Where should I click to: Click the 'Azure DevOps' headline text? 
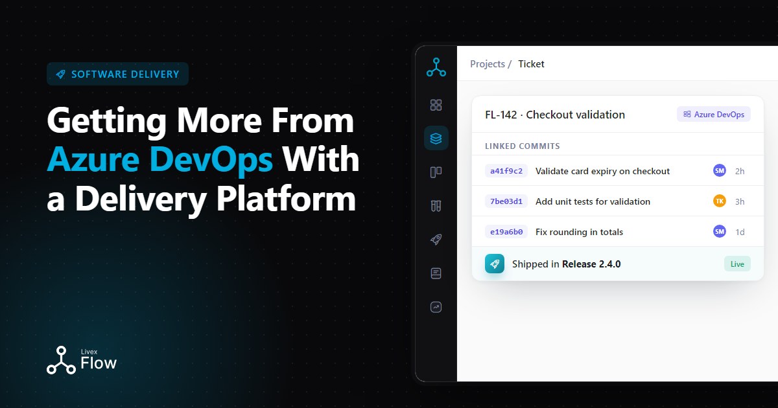159,159
